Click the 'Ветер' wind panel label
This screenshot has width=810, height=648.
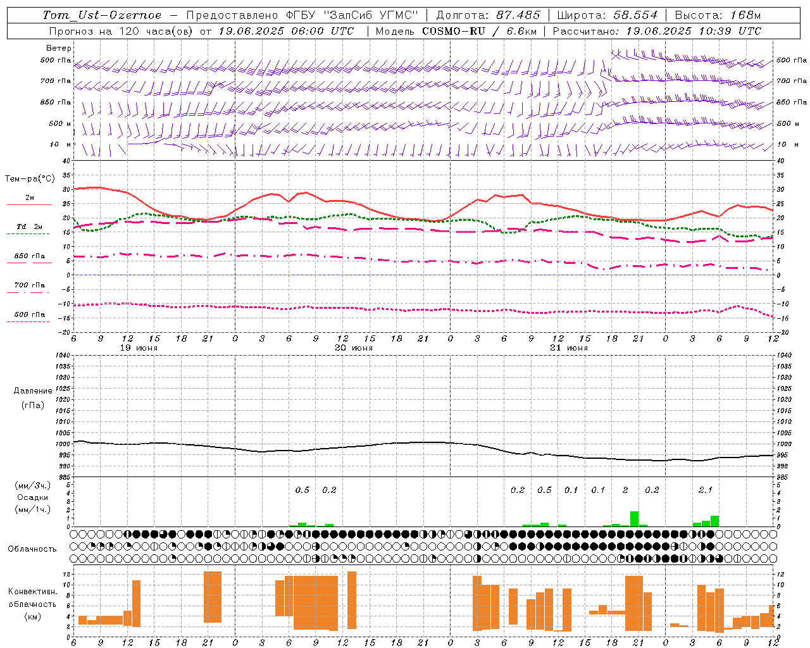pos(59,48)
